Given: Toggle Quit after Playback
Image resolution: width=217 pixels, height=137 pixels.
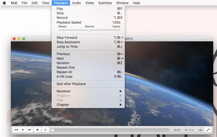Looking at the screenshot, I should point(88,84).
